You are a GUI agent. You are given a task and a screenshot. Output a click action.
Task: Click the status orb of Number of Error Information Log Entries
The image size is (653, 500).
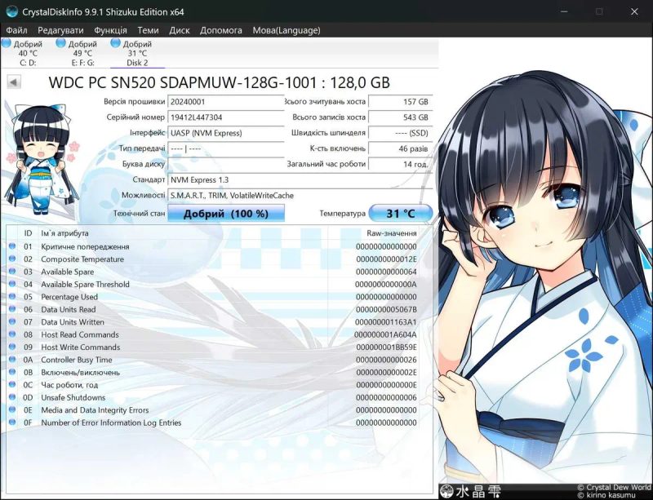click(x=12, y=423)
